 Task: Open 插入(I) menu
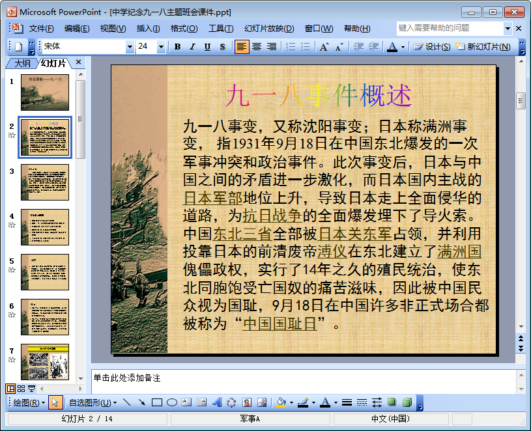point(148,29)
